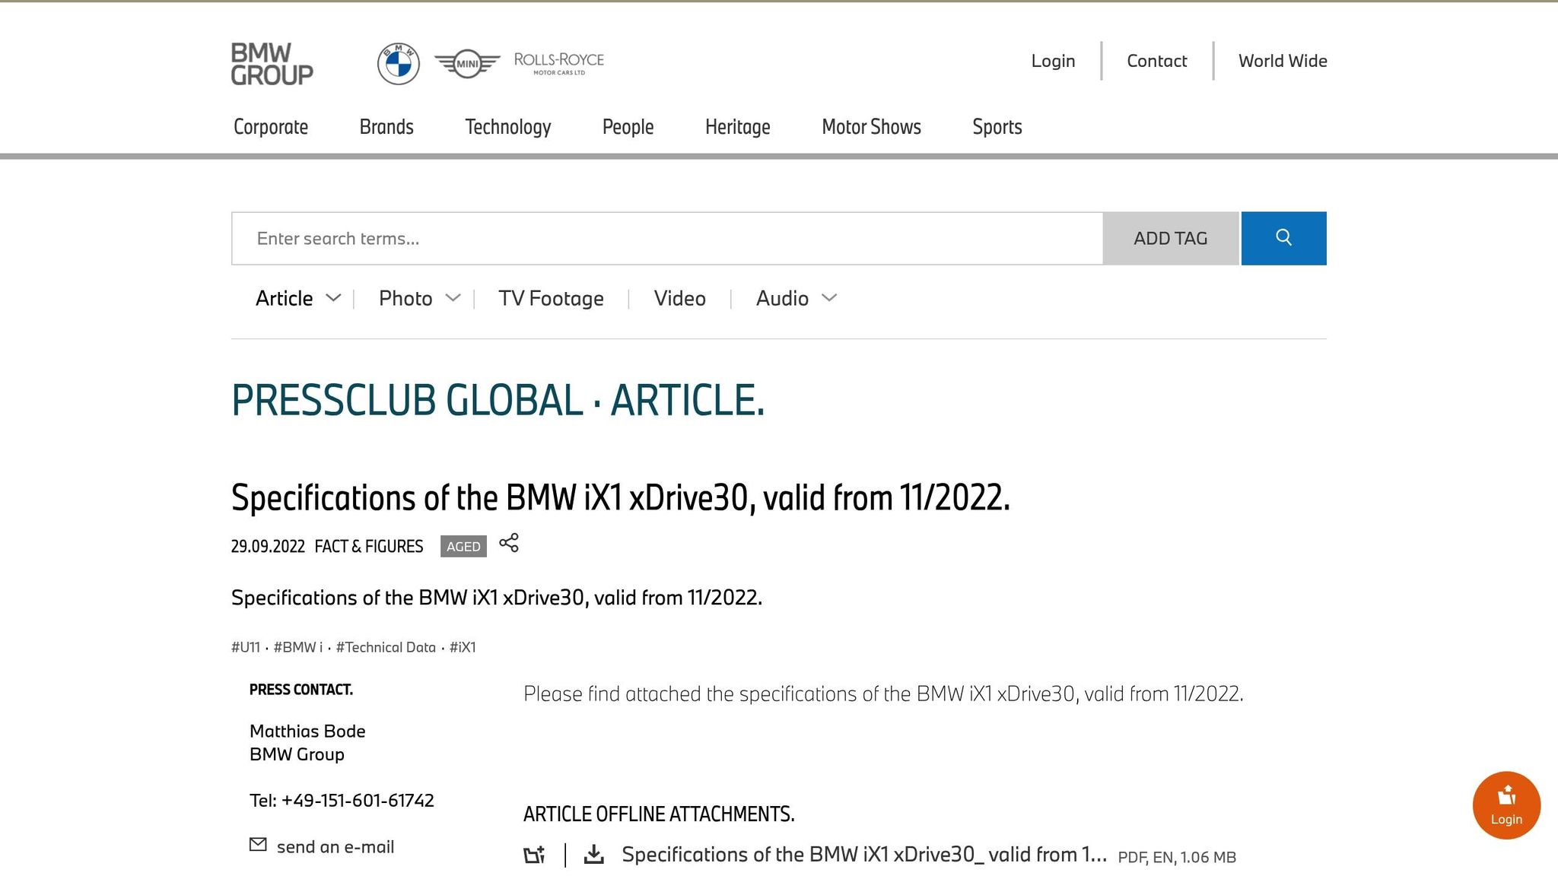Screen dimensions: 1558x876
Task: Click the envelope send an e-mail icon
Action: [258, 845]
